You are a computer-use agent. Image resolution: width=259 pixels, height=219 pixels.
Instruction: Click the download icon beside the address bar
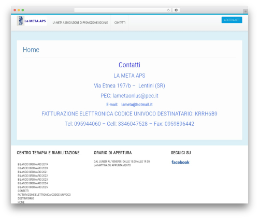click(176, 10)
